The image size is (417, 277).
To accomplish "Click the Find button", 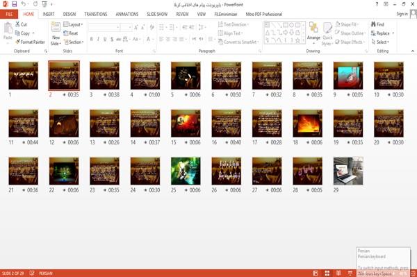I will click(x=377, y=24).
